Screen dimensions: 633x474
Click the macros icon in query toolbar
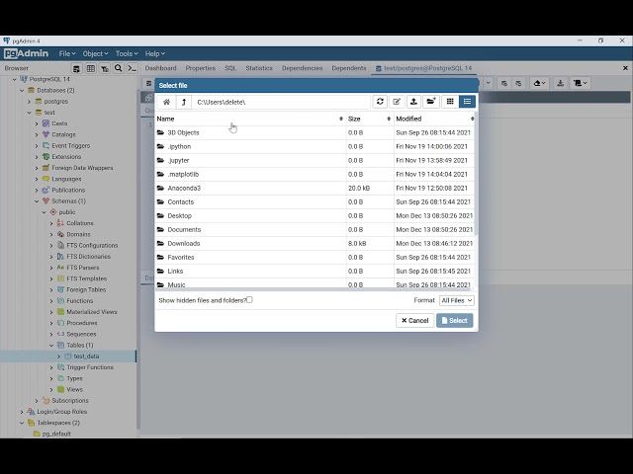pos(581,83)
